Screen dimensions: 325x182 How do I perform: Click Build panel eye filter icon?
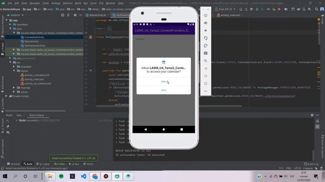(8, 132)
